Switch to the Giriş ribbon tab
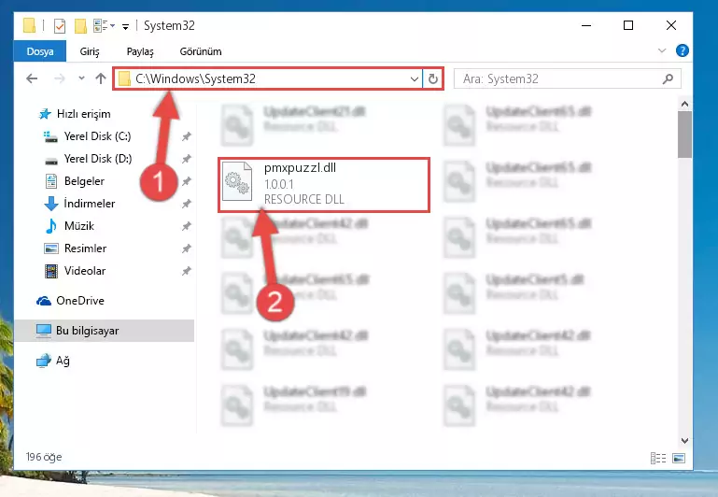The width and height of the screenshot is (718, 497). 90,51
